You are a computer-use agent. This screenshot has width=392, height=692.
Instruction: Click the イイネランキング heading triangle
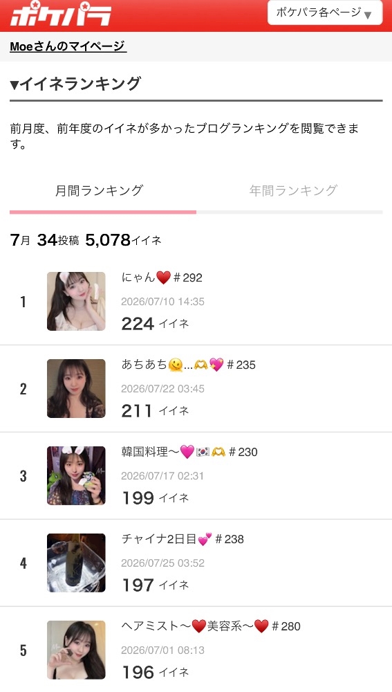[x=14, y=84]
